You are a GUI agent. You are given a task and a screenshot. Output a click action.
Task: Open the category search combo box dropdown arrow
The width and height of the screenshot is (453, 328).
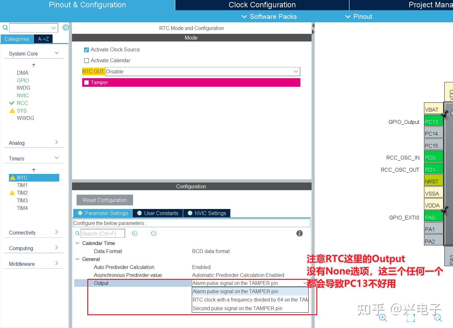54,28
